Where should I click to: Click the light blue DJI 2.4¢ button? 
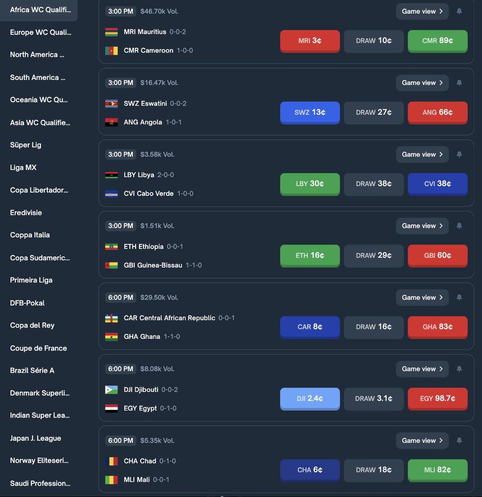(310, 398)
